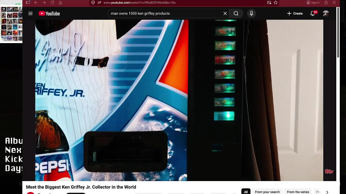346x194 pixels.
Task: Open the shield tracking protection icon
Action: pyautogui.click(x=93, y=2)
